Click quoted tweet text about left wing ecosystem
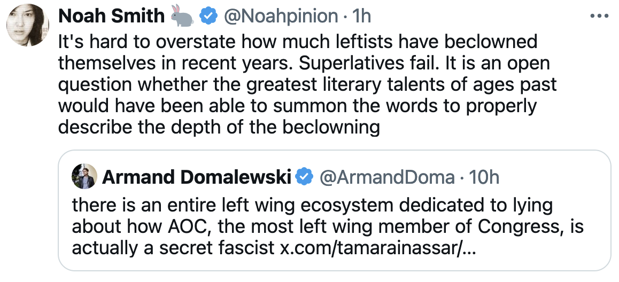 coord(312,205)
